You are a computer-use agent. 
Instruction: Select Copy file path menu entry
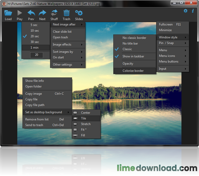(x=35, y=105)
